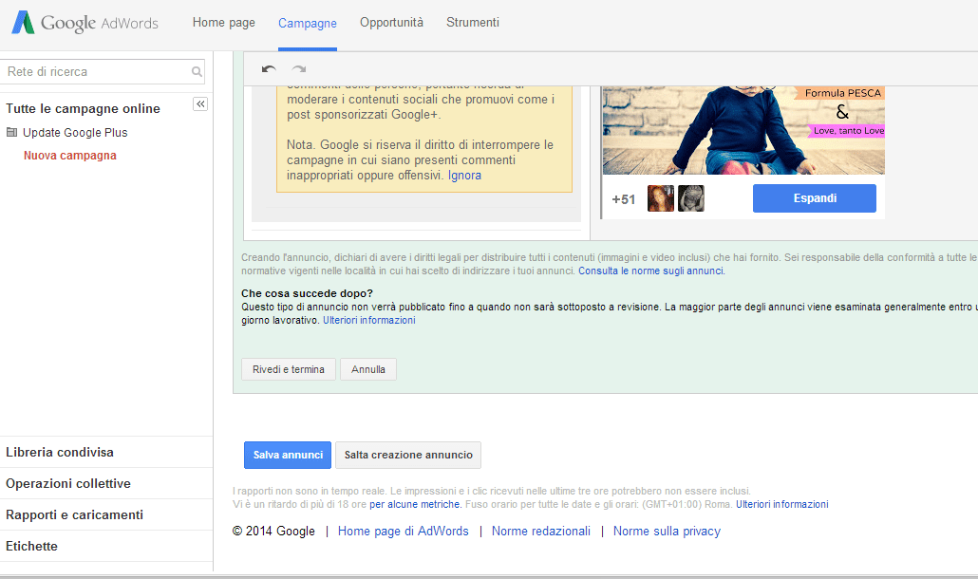The image size is (978, 579).
Task: Click the undo arrow above the ad editor
Action: 269,68
